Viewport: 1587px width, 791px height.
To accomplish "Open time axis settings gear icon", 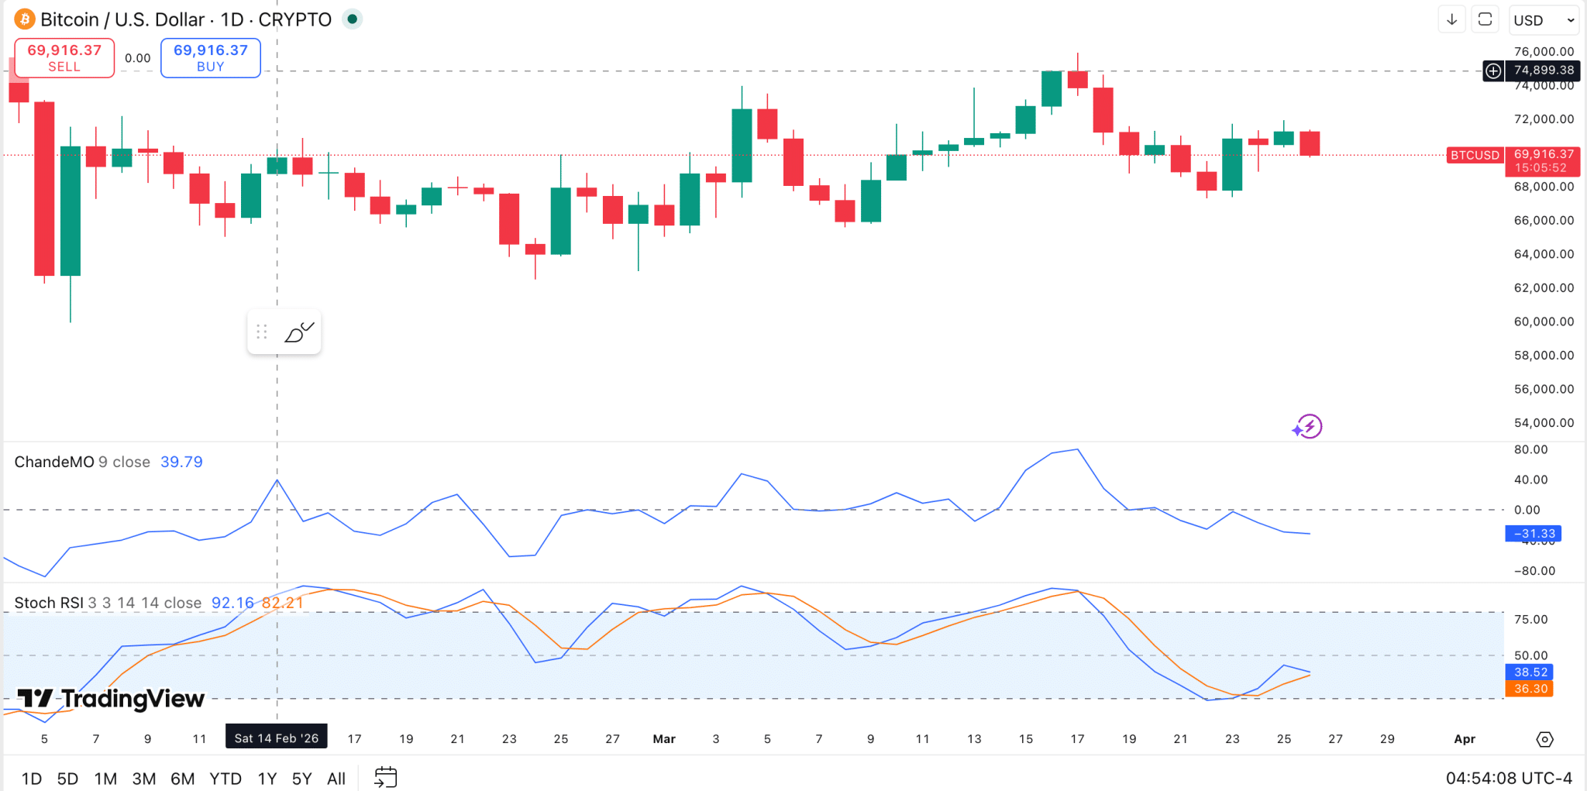I will (1544, 739).
